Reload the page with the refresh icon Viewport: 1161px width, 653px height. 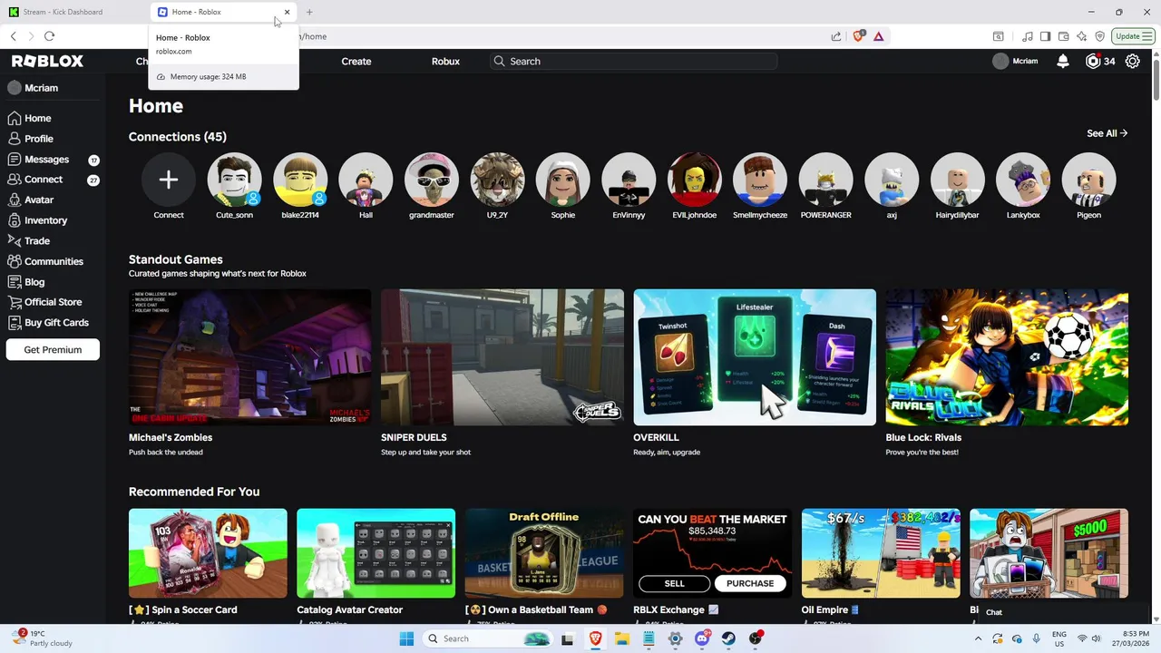point(49,36)
